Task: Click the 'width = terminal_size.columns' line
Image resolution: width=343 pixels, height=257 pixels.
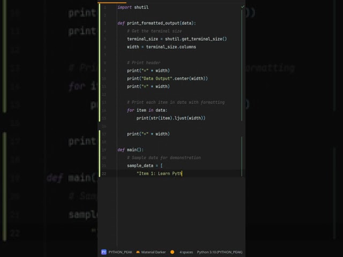Action: 161,47
